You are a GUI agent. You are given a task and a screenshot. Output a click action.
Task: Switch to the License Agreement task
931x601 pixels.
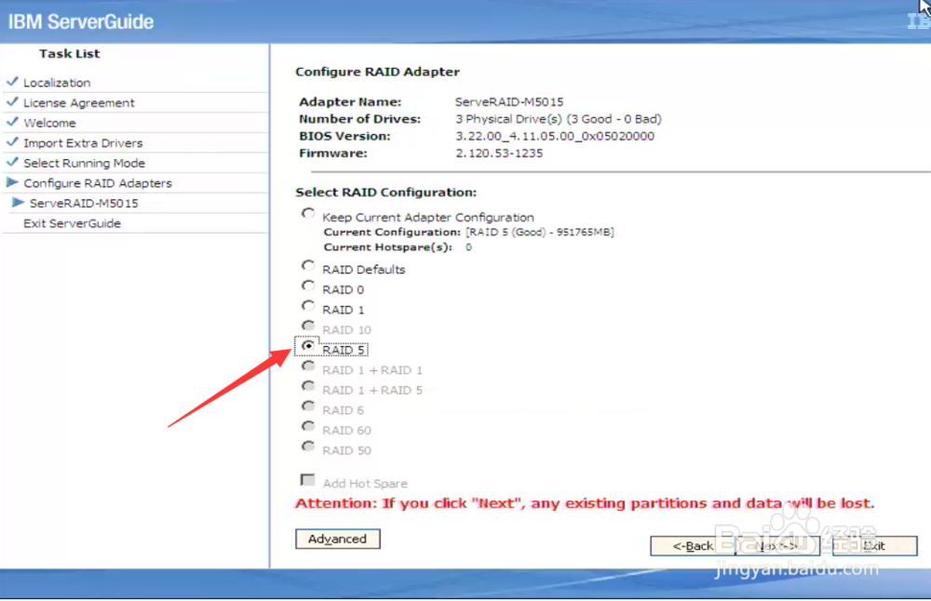click(x=80, y=102)
